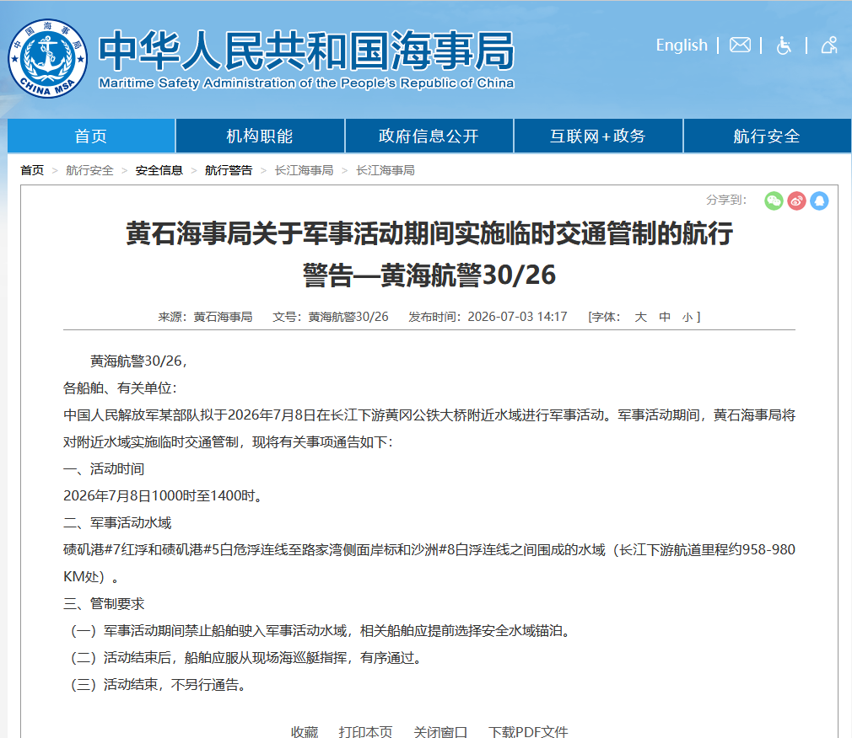Screen dimensions: 852x738
Task: Go to 安全信息 in breadcrumb
Action: point(159,170)
